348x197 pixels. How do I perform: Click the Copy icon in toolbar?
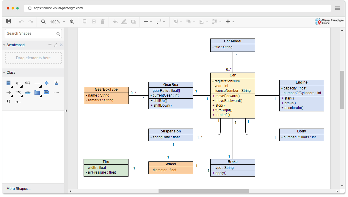click(84, 21)
